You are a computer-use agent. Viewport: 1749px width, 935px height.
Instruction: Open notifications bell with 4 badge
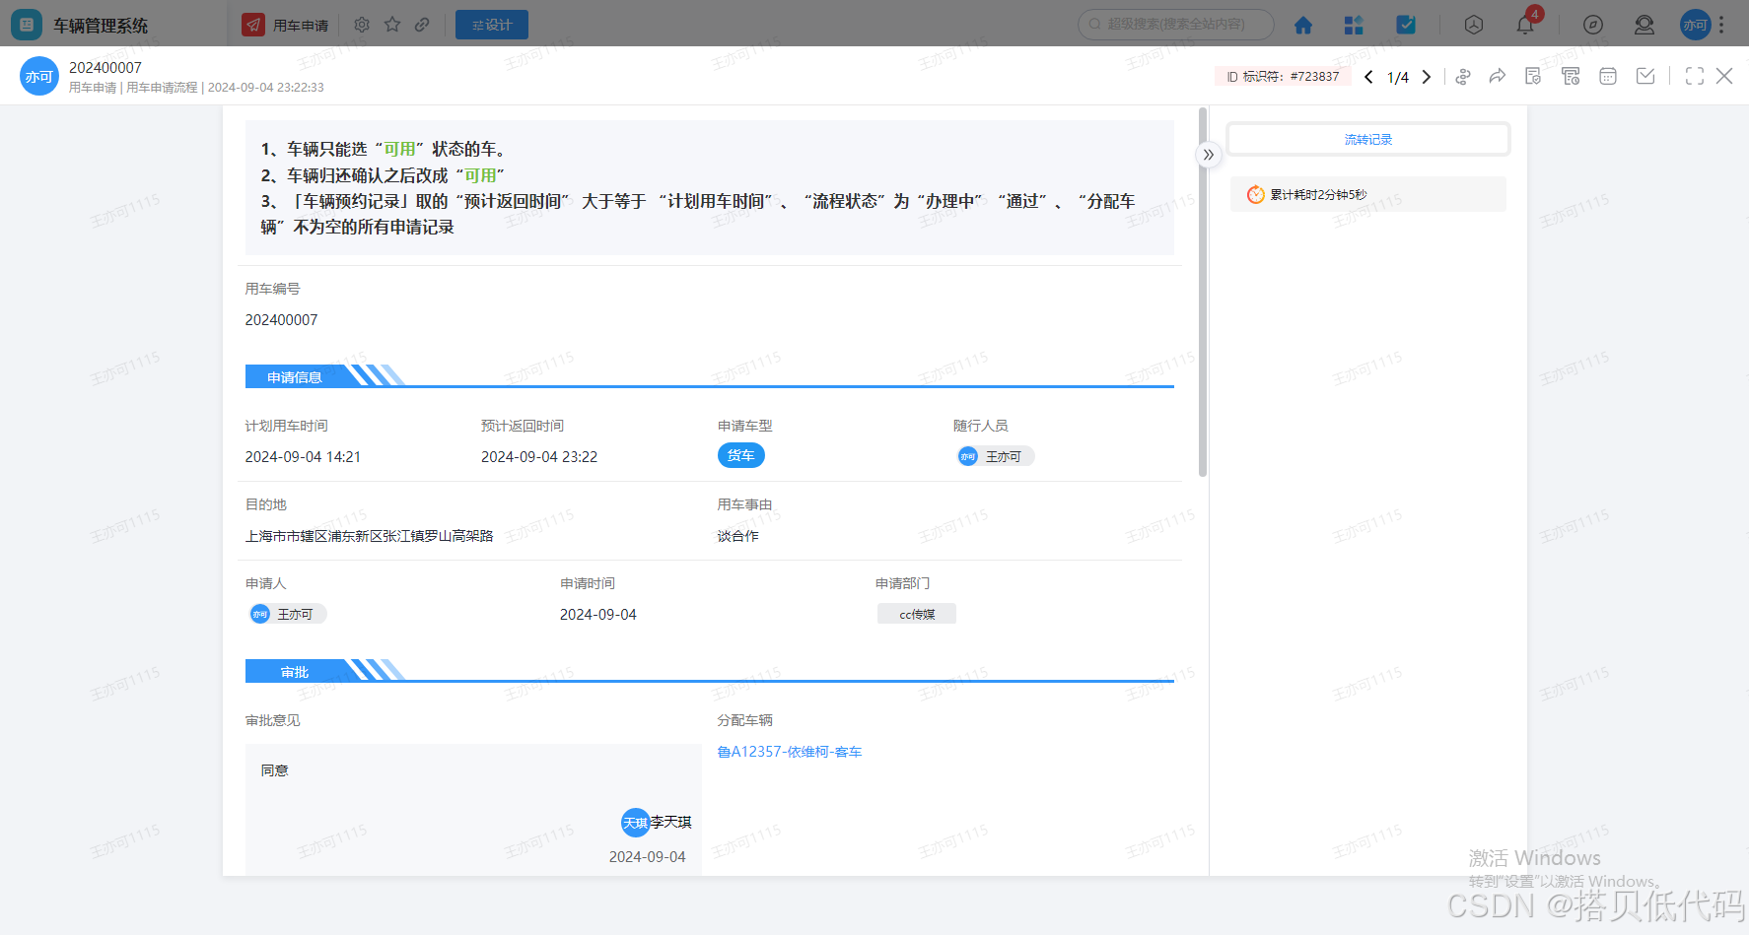point(1526,24)
